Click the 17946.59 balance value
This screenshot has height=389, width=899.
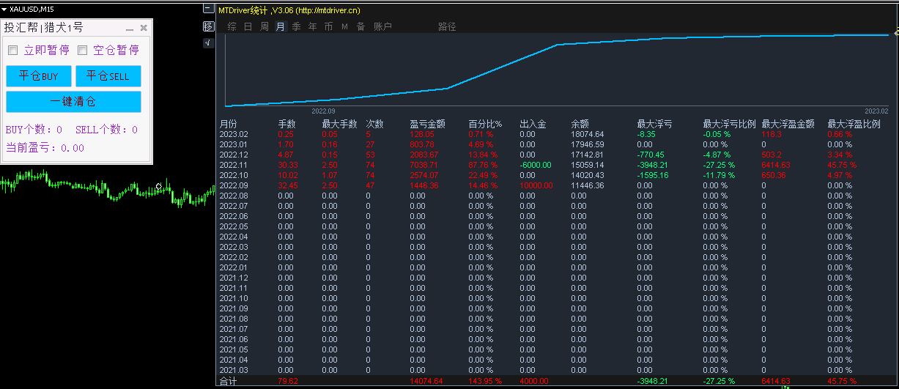pyautogui.click(x=588, y=144)
